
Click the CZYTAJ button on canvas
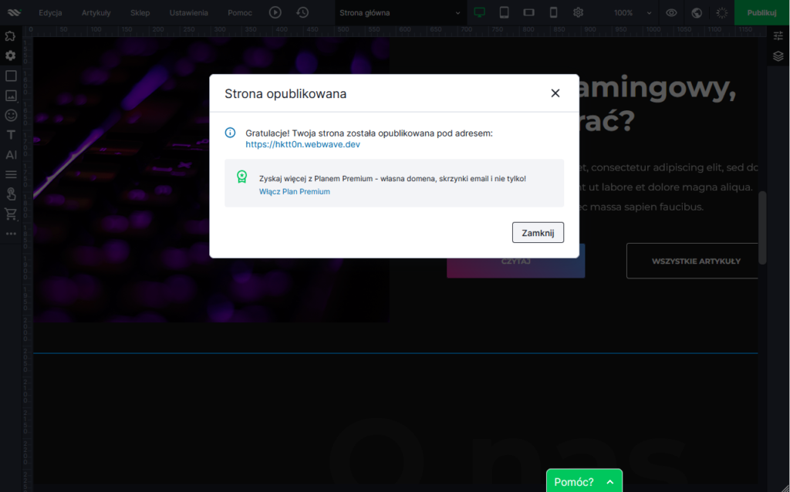[x=515, y=261]
